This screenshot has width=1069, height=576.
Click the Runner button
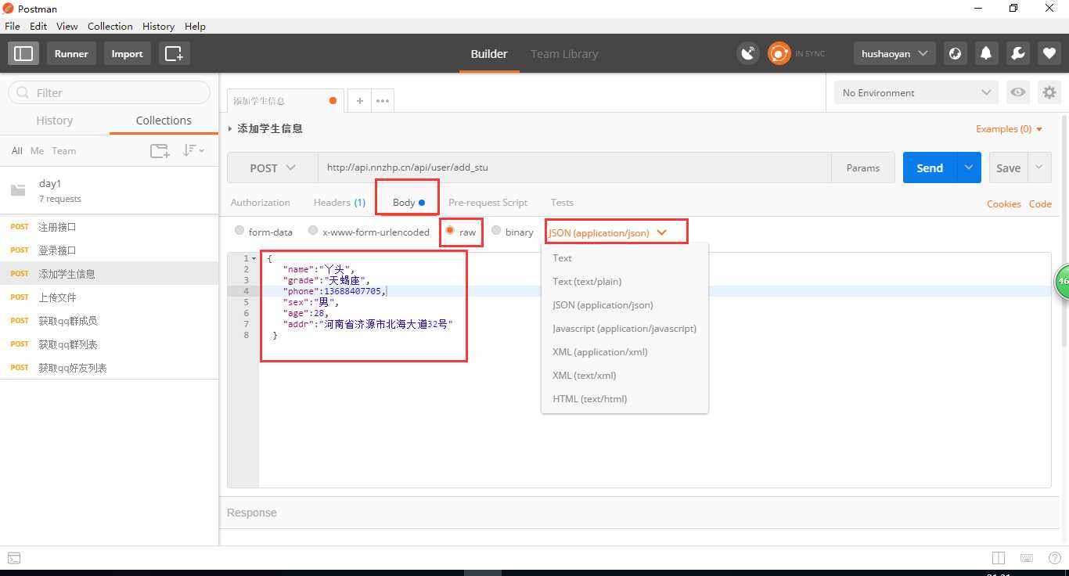(71, 53)
